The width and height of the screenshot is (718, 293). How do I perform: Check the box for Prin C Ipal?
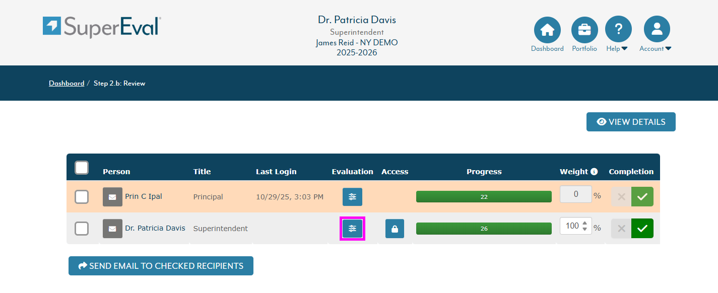tap(82, 197)
